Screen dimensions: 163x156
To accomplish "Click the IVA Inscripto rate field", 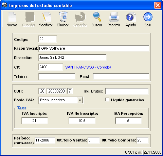I will (x=35, y=121).
